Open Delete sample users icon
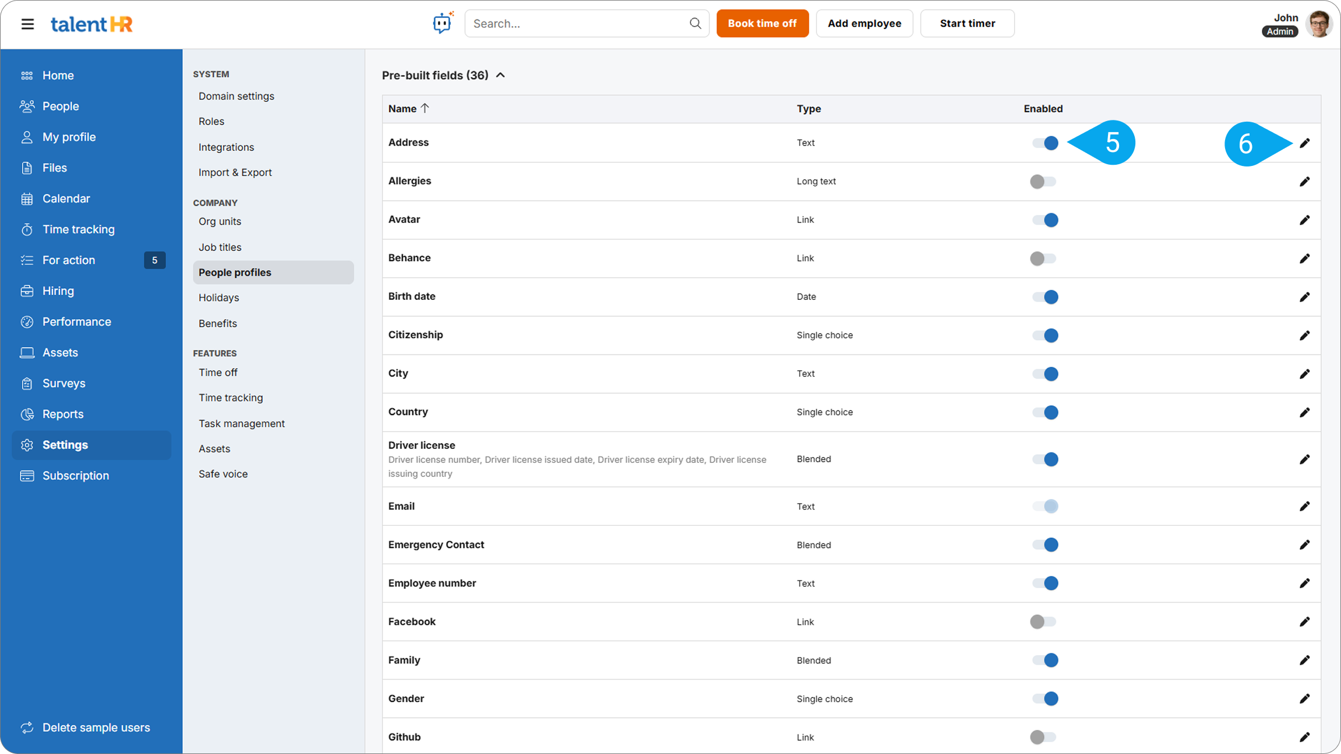 27,728
